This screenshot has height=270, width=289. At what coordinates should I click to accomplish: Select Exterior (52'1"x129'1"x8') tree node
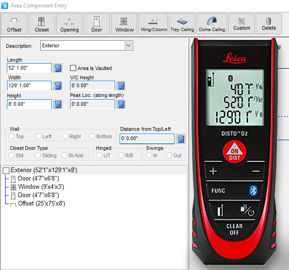[44, 170]
